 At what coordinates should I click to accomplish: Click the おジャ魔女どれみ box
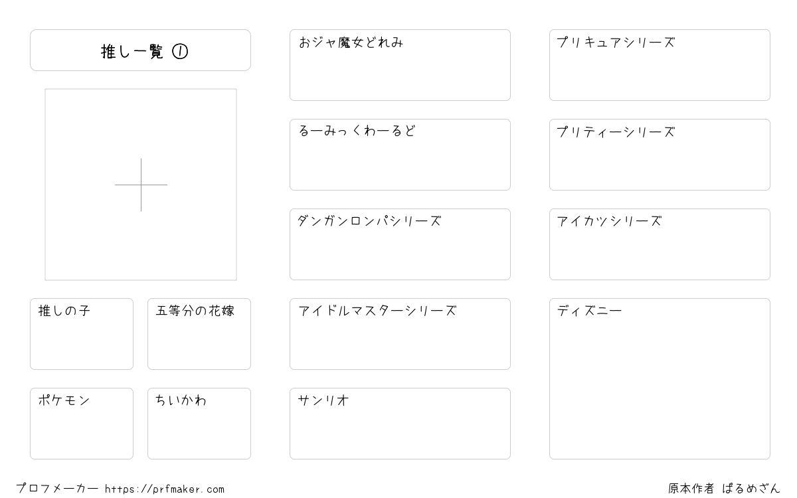tap(400, 65)
